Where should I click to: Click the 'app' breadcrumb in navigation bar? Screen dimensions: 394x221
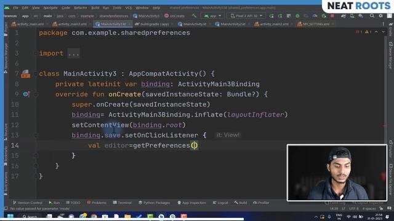pos(25,16)
